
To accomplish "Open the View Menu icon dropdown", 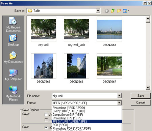I will (126, 11).
